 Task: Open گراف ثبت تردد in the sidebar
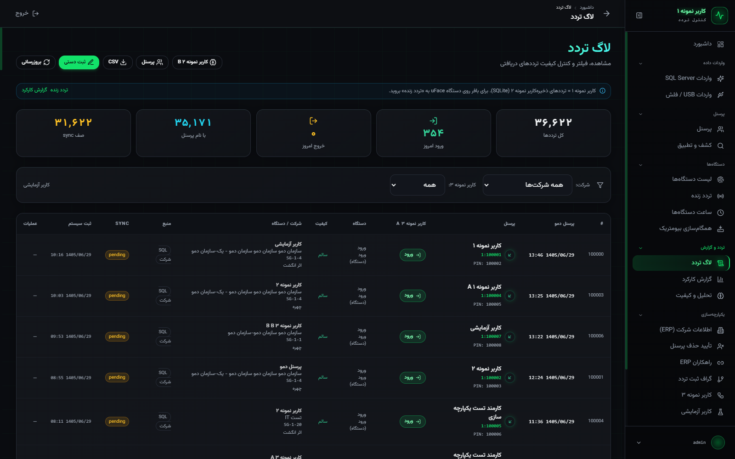point(681,379)
